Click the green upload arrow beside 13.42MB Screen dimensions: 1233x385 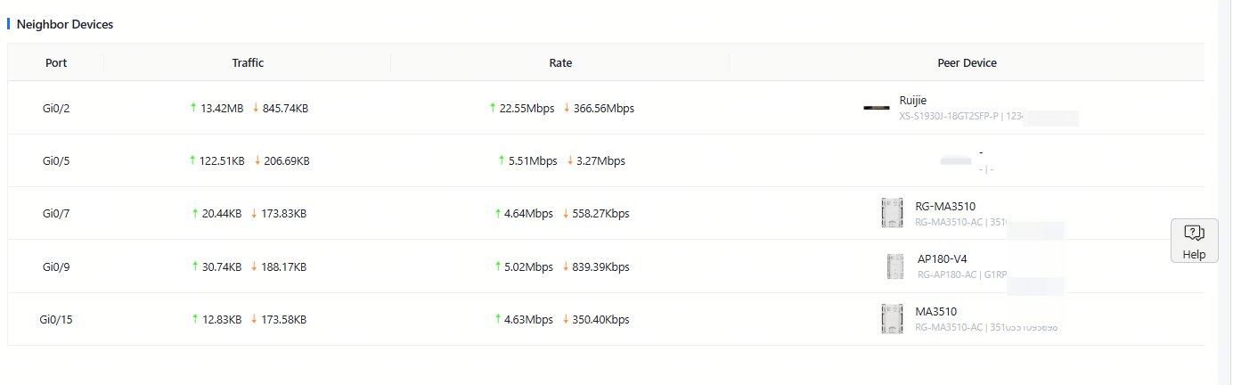(x=193, y=108)
